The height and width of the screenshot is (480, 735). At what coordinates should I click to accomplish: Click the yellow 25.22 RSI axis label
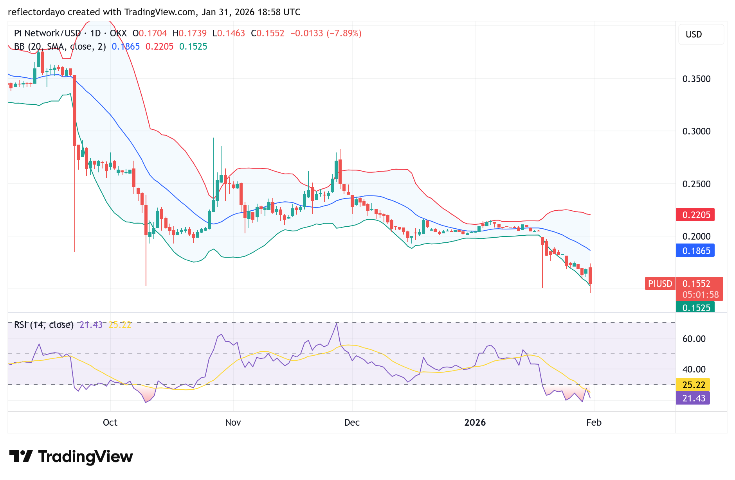point(693,385)
